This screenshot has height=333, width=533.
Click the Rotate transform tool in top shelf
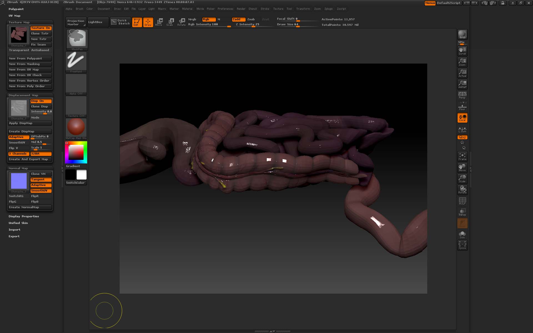point(182,22)
